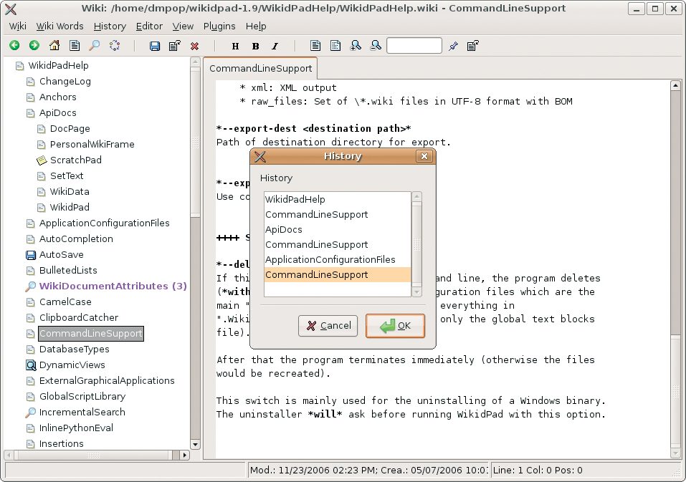Open the Wiki Words menu
The width and height of the screenshot is (686, 482).
tap(59, 26)
